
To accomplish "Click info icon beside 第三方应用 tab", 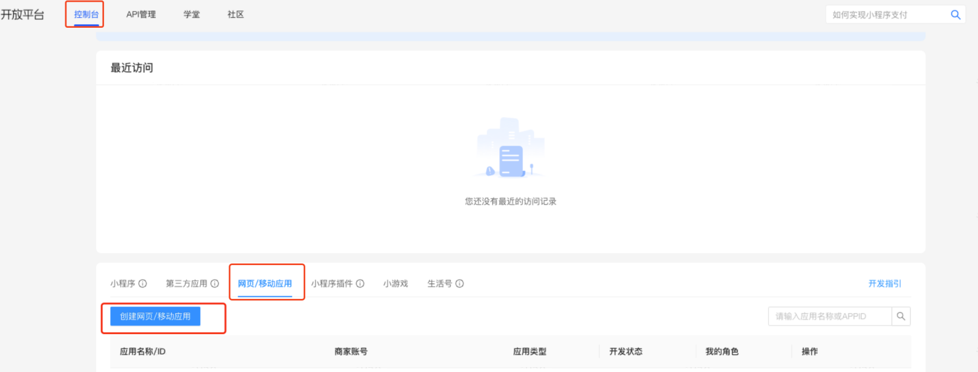I will [215, 284].
